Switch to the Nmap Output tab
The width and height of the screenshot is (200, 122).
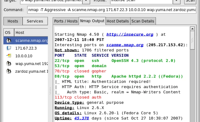pos(92,21)
